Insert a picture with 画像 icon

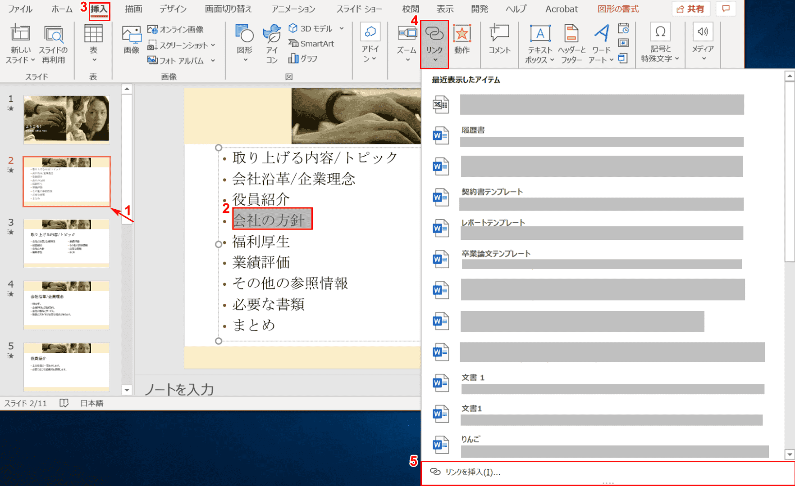tap(132, 40)
